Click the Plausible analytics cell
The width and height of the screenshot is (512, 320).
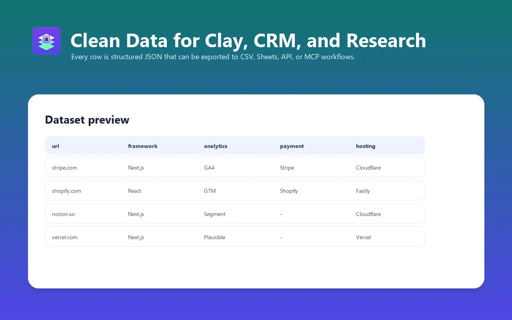click(x=214, y=237)
